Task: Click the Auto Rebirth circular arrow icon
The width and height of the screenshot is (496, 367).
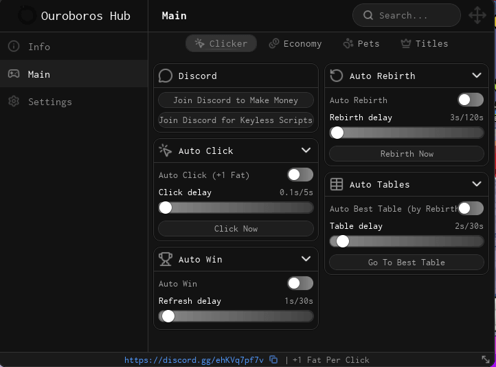Action: [x=337, y=76]
